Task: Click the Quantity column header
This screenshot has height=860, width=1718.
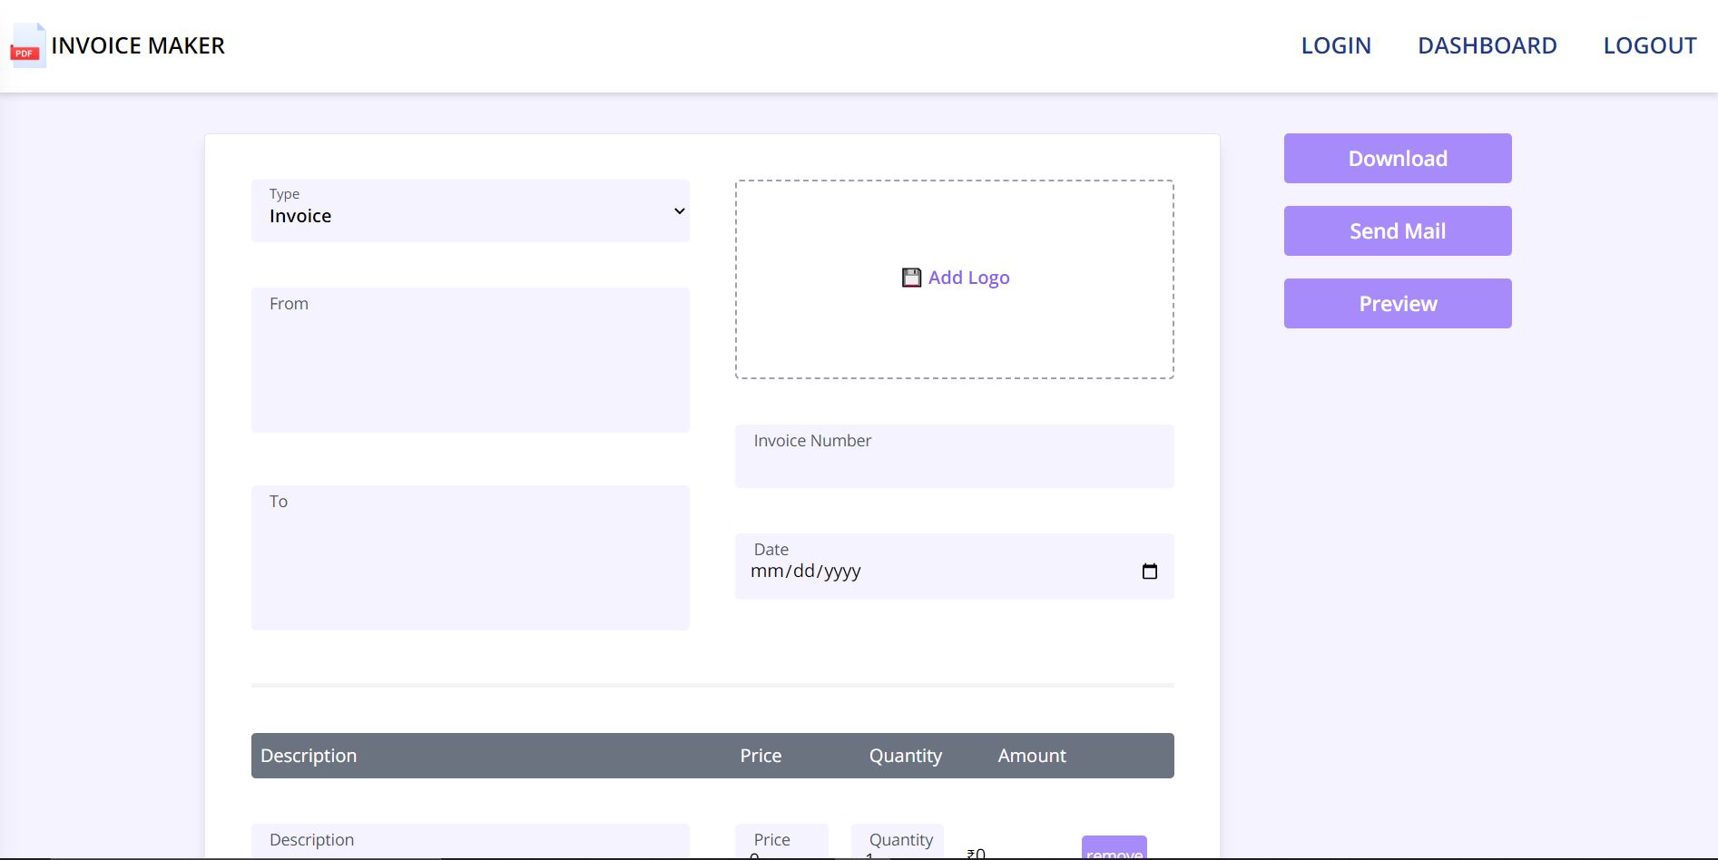Action: click(906, 756)
